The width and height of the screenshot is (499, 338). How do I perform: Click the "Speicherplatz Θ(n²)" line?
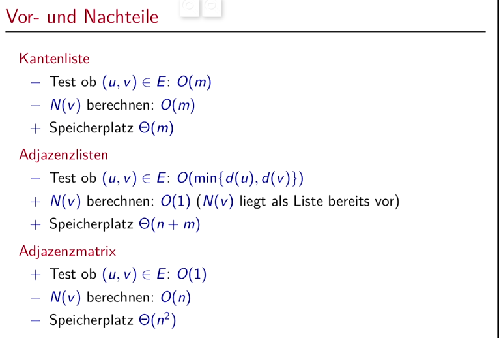point(113,321)
